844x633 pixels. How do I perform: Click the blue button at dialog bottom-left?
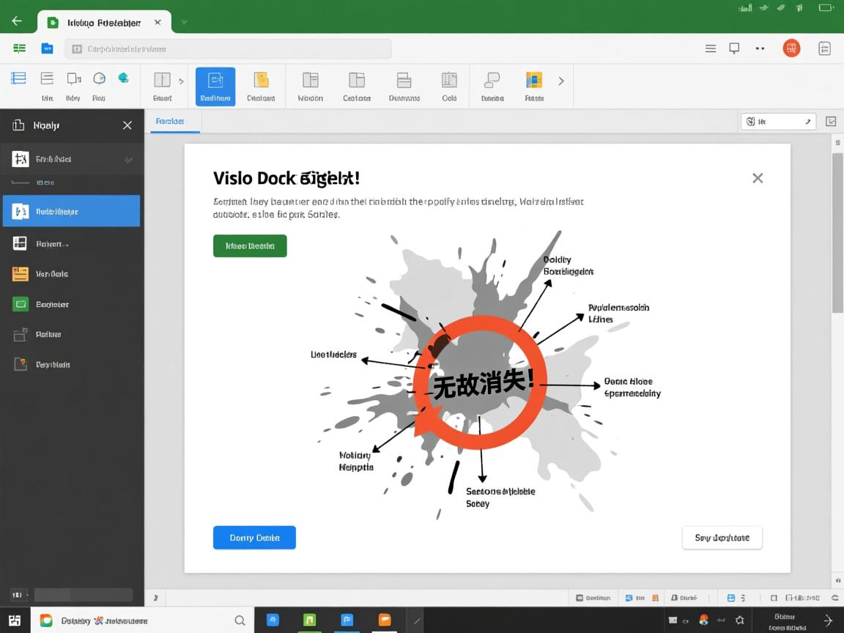254,538
